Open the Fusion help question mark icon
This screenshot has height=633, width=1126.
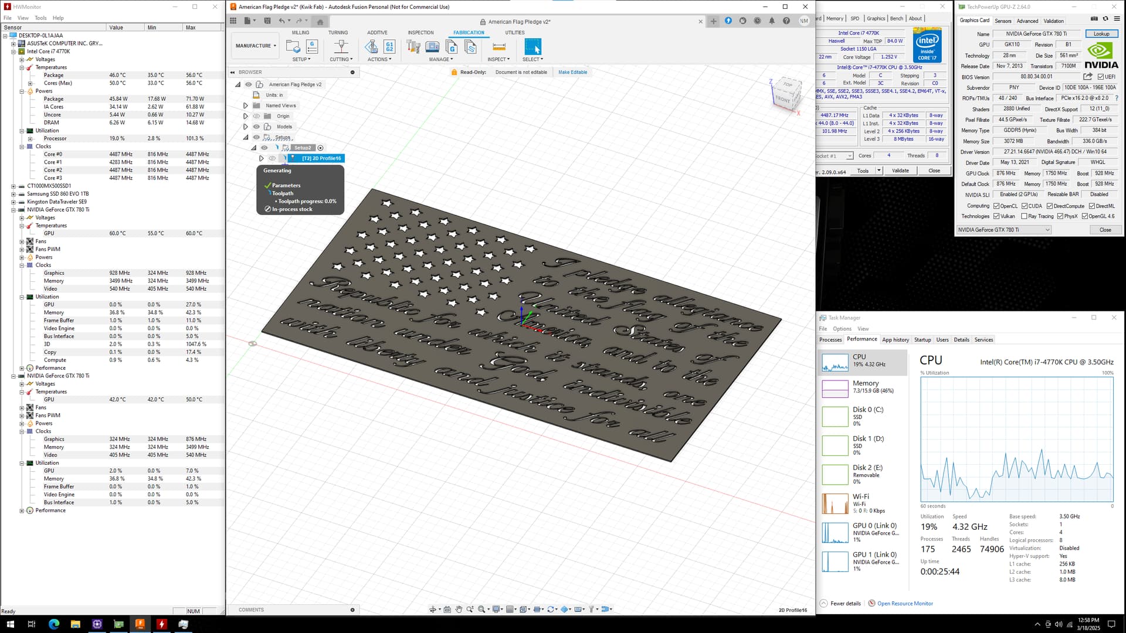(786, 21)
